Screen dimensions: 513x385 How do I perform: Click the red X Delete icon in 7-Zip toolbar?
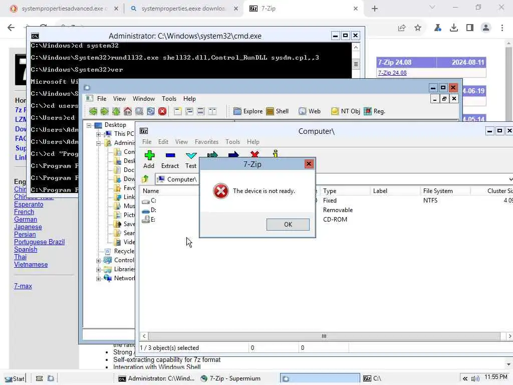(x=254, y=154)
